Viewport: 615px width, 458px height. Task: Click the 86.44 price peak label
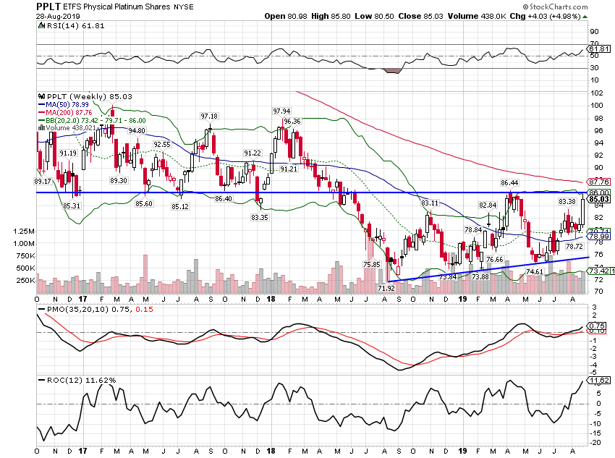tap(509, 183)
